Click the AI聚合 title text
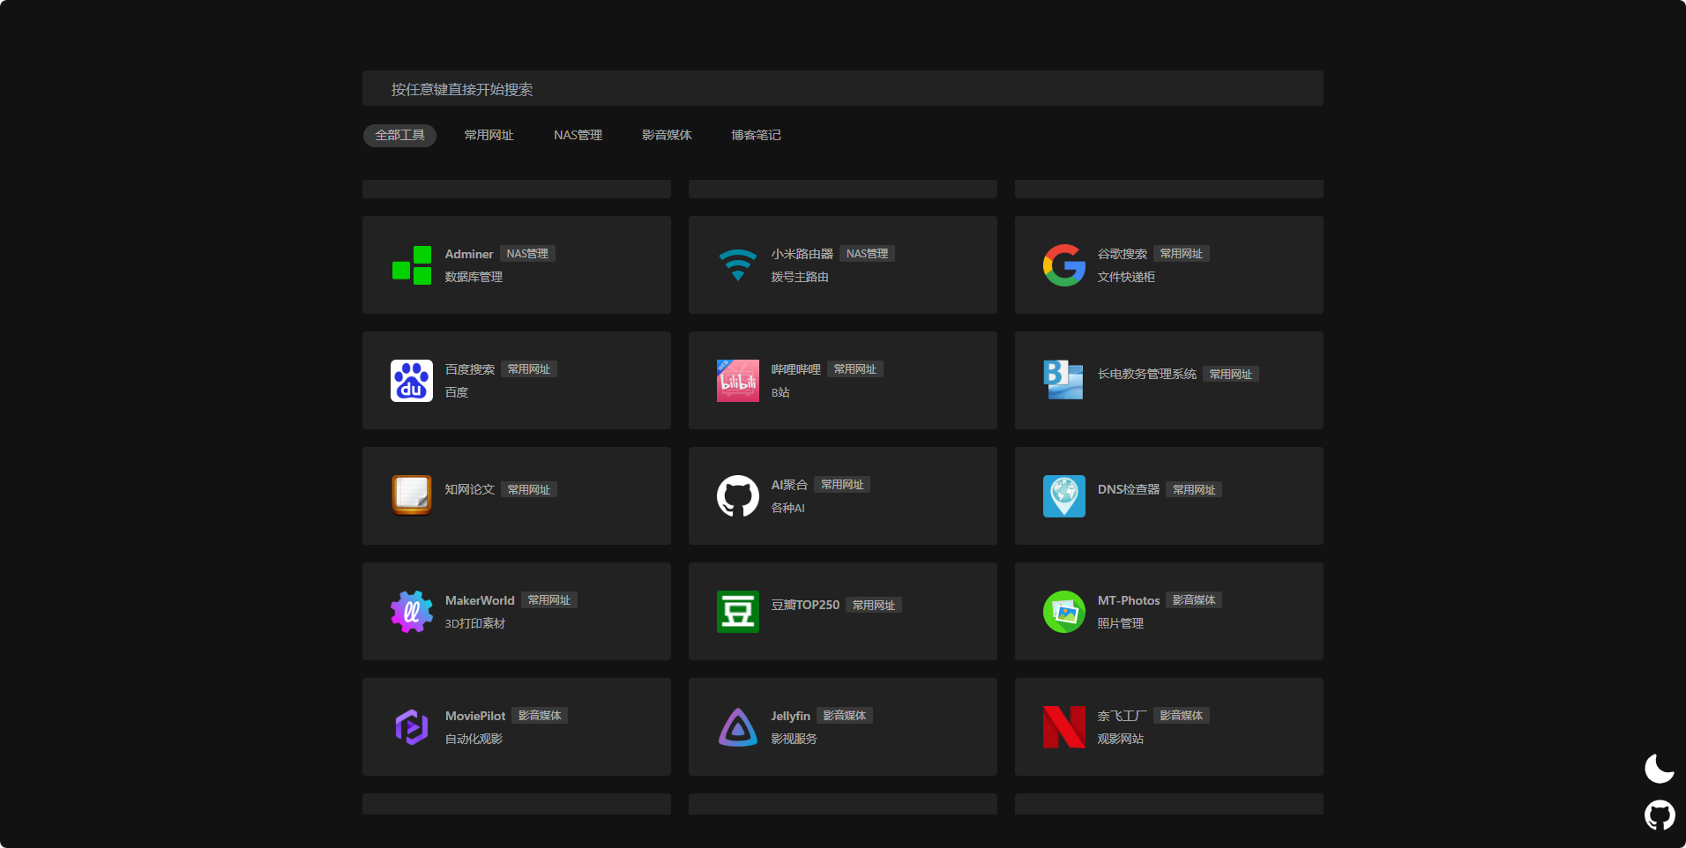 pos(789,485)
